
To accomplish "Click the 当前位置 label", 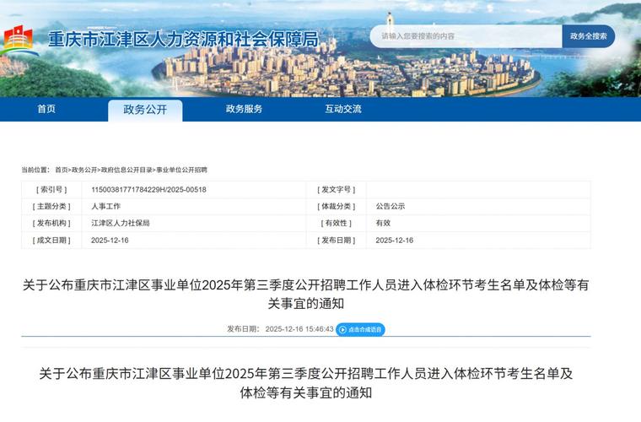I will coord(35,170).
